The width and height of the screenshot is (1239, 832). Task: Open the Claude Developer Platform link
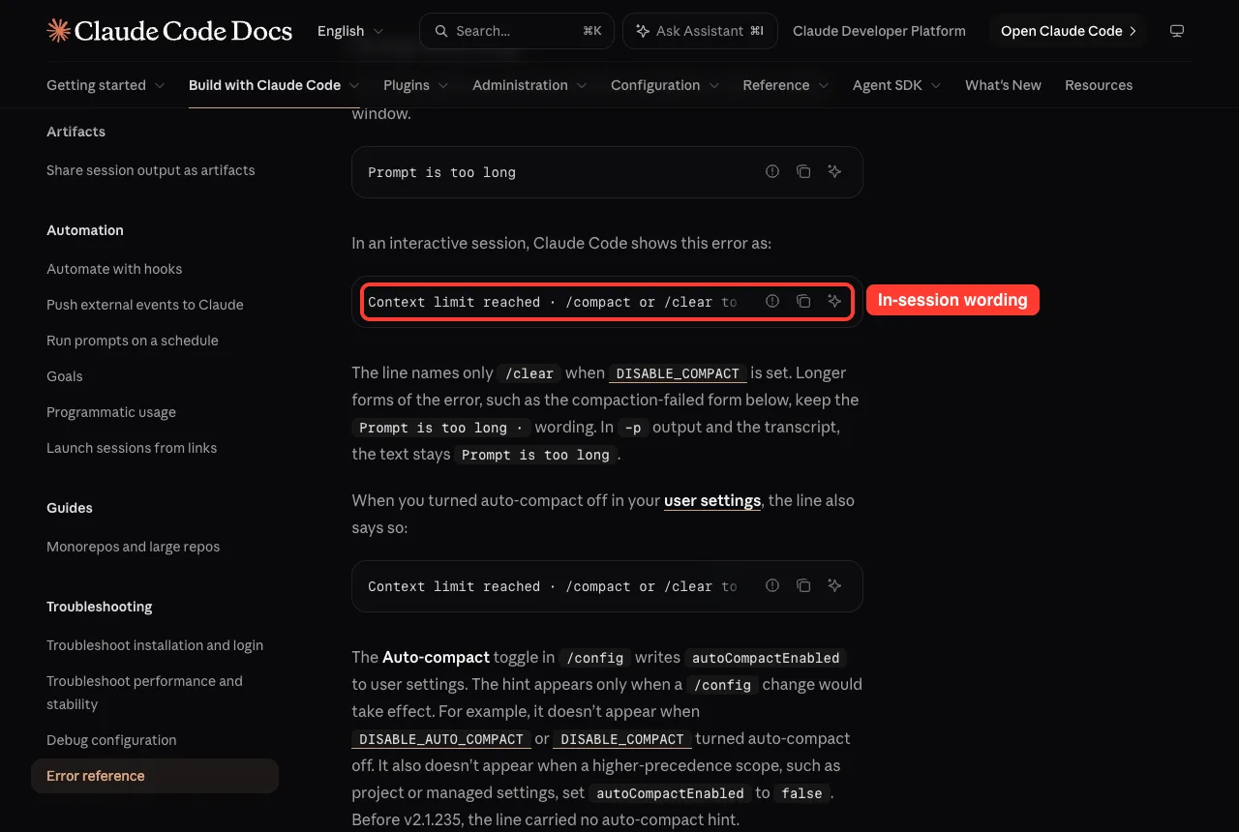[879, 31]
